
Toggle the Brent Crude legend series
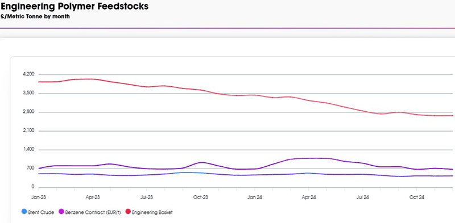click(x=38, y=212)
